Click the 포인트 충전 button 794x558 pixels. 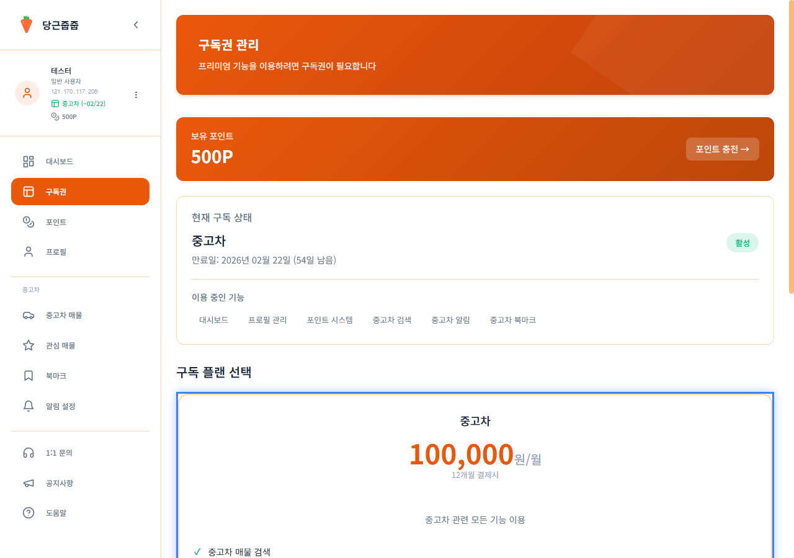click(722, 149)
